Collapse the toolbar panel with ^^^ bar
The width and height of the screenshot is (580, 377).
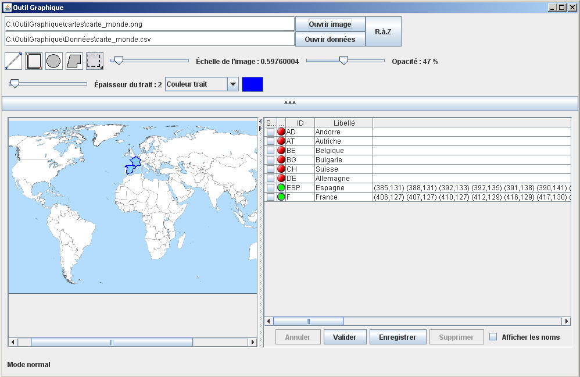tap(290, 104)
